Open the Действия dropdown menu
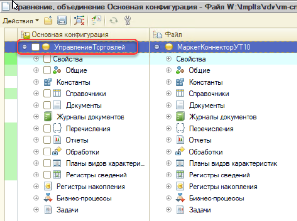Image resolution: width=297 pixels, height=221 pixels. (21, 21)
